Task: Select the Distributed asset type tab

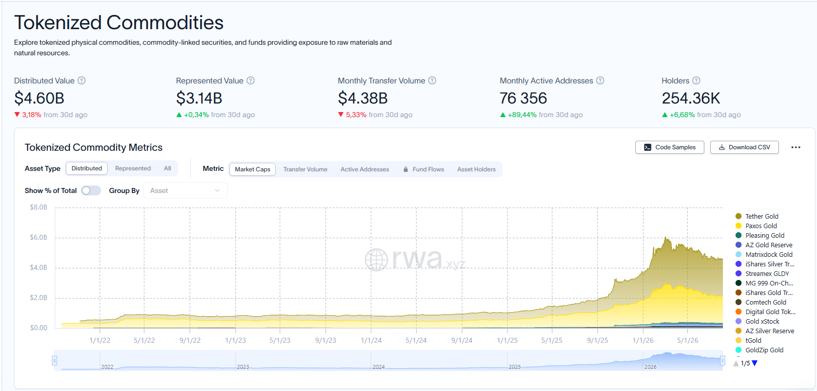Action: tap(87, 168)
